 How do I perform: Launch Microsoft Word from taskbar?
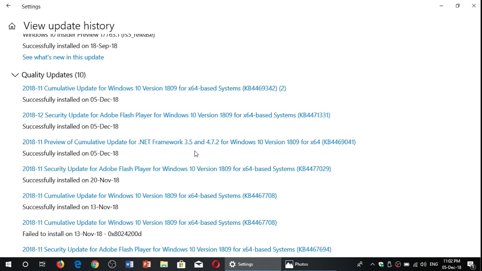tap(130, 264)
